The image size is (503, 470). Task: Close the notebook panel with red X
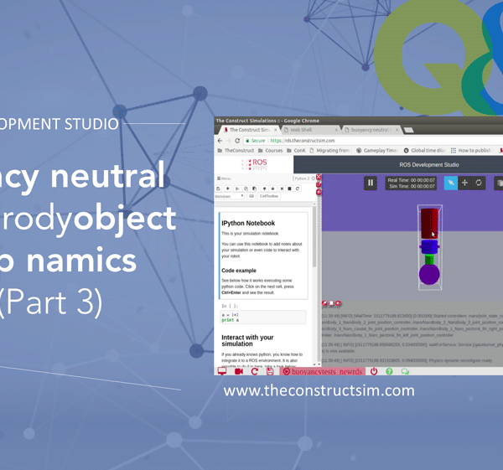point(319,177)
